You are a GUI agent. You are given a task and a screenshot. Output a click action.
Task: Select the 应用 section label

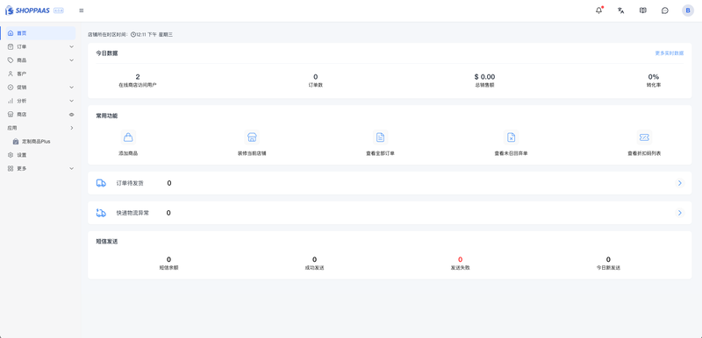(x=12, y=128)
